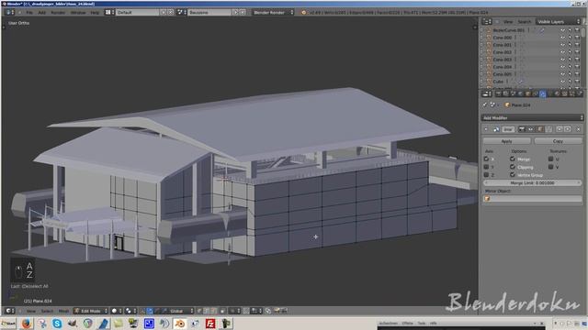Open the outliner Search menu
Screen dimensions: 588x330
(x=525, y=22)
